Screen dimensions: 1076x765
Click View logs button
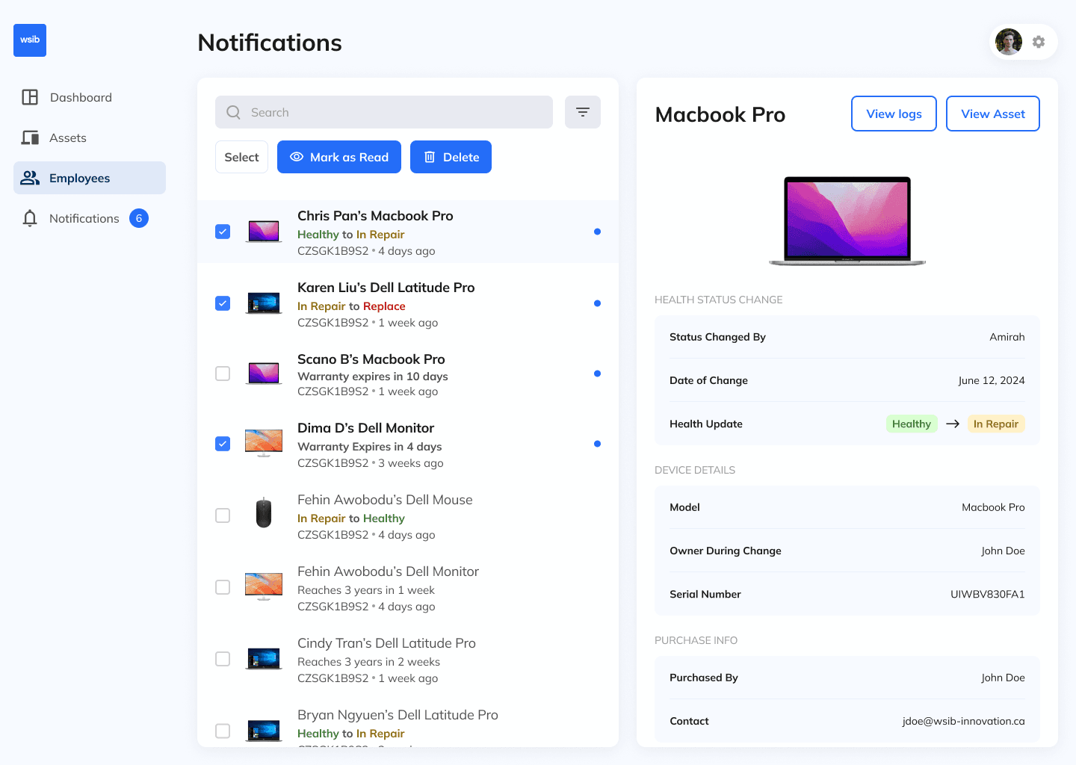click(894, 114)
